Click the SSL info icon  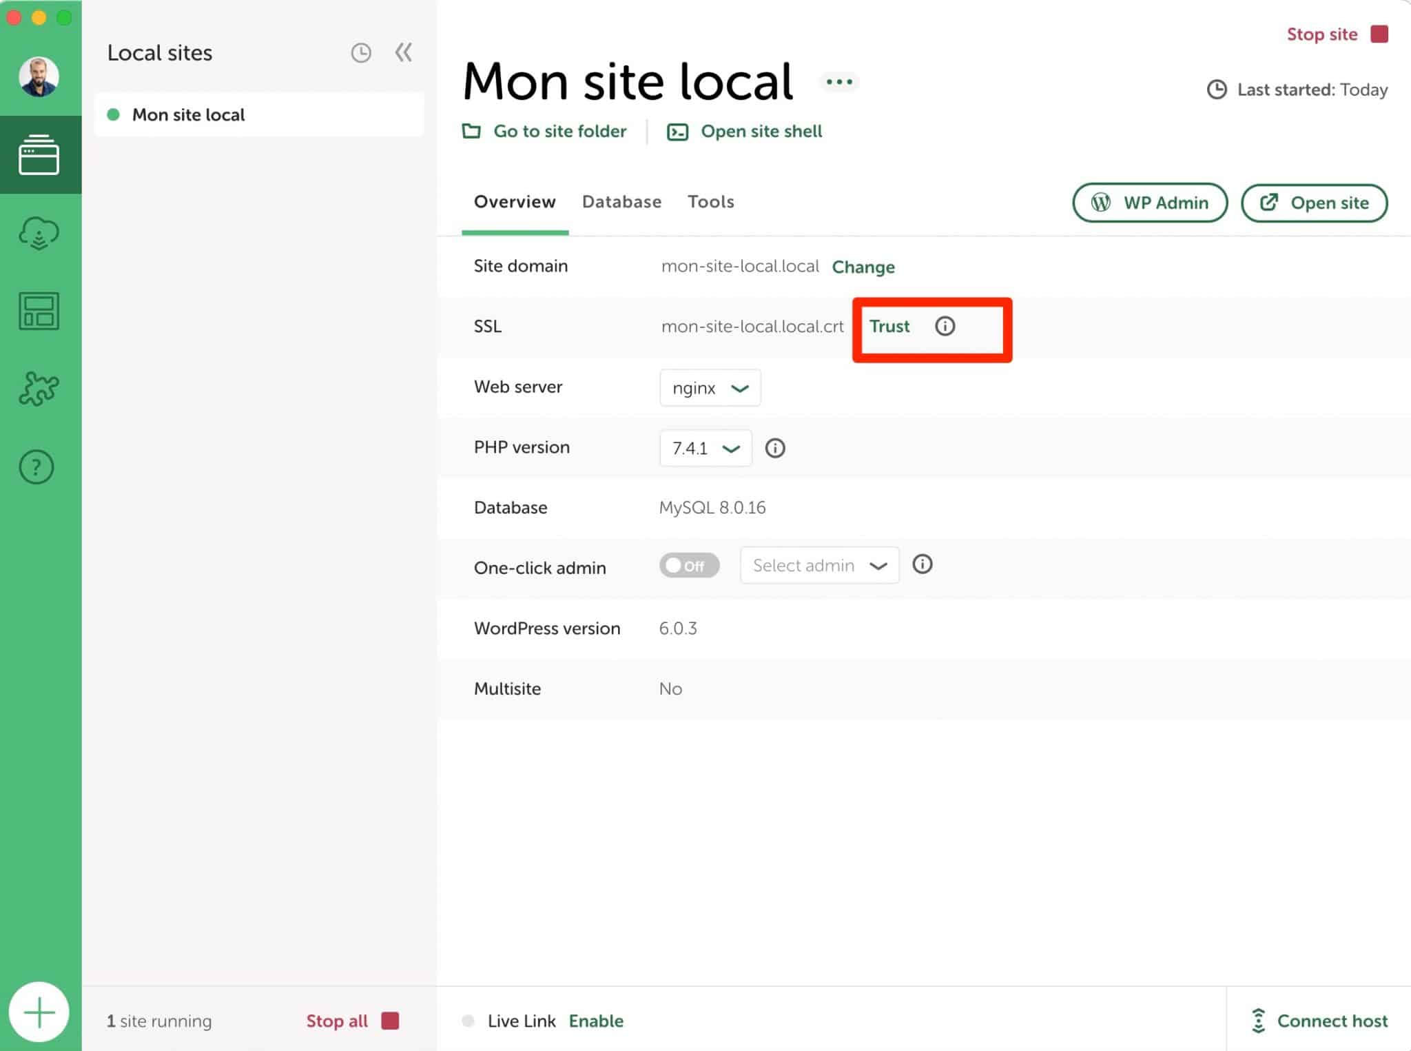coord(945,326)
